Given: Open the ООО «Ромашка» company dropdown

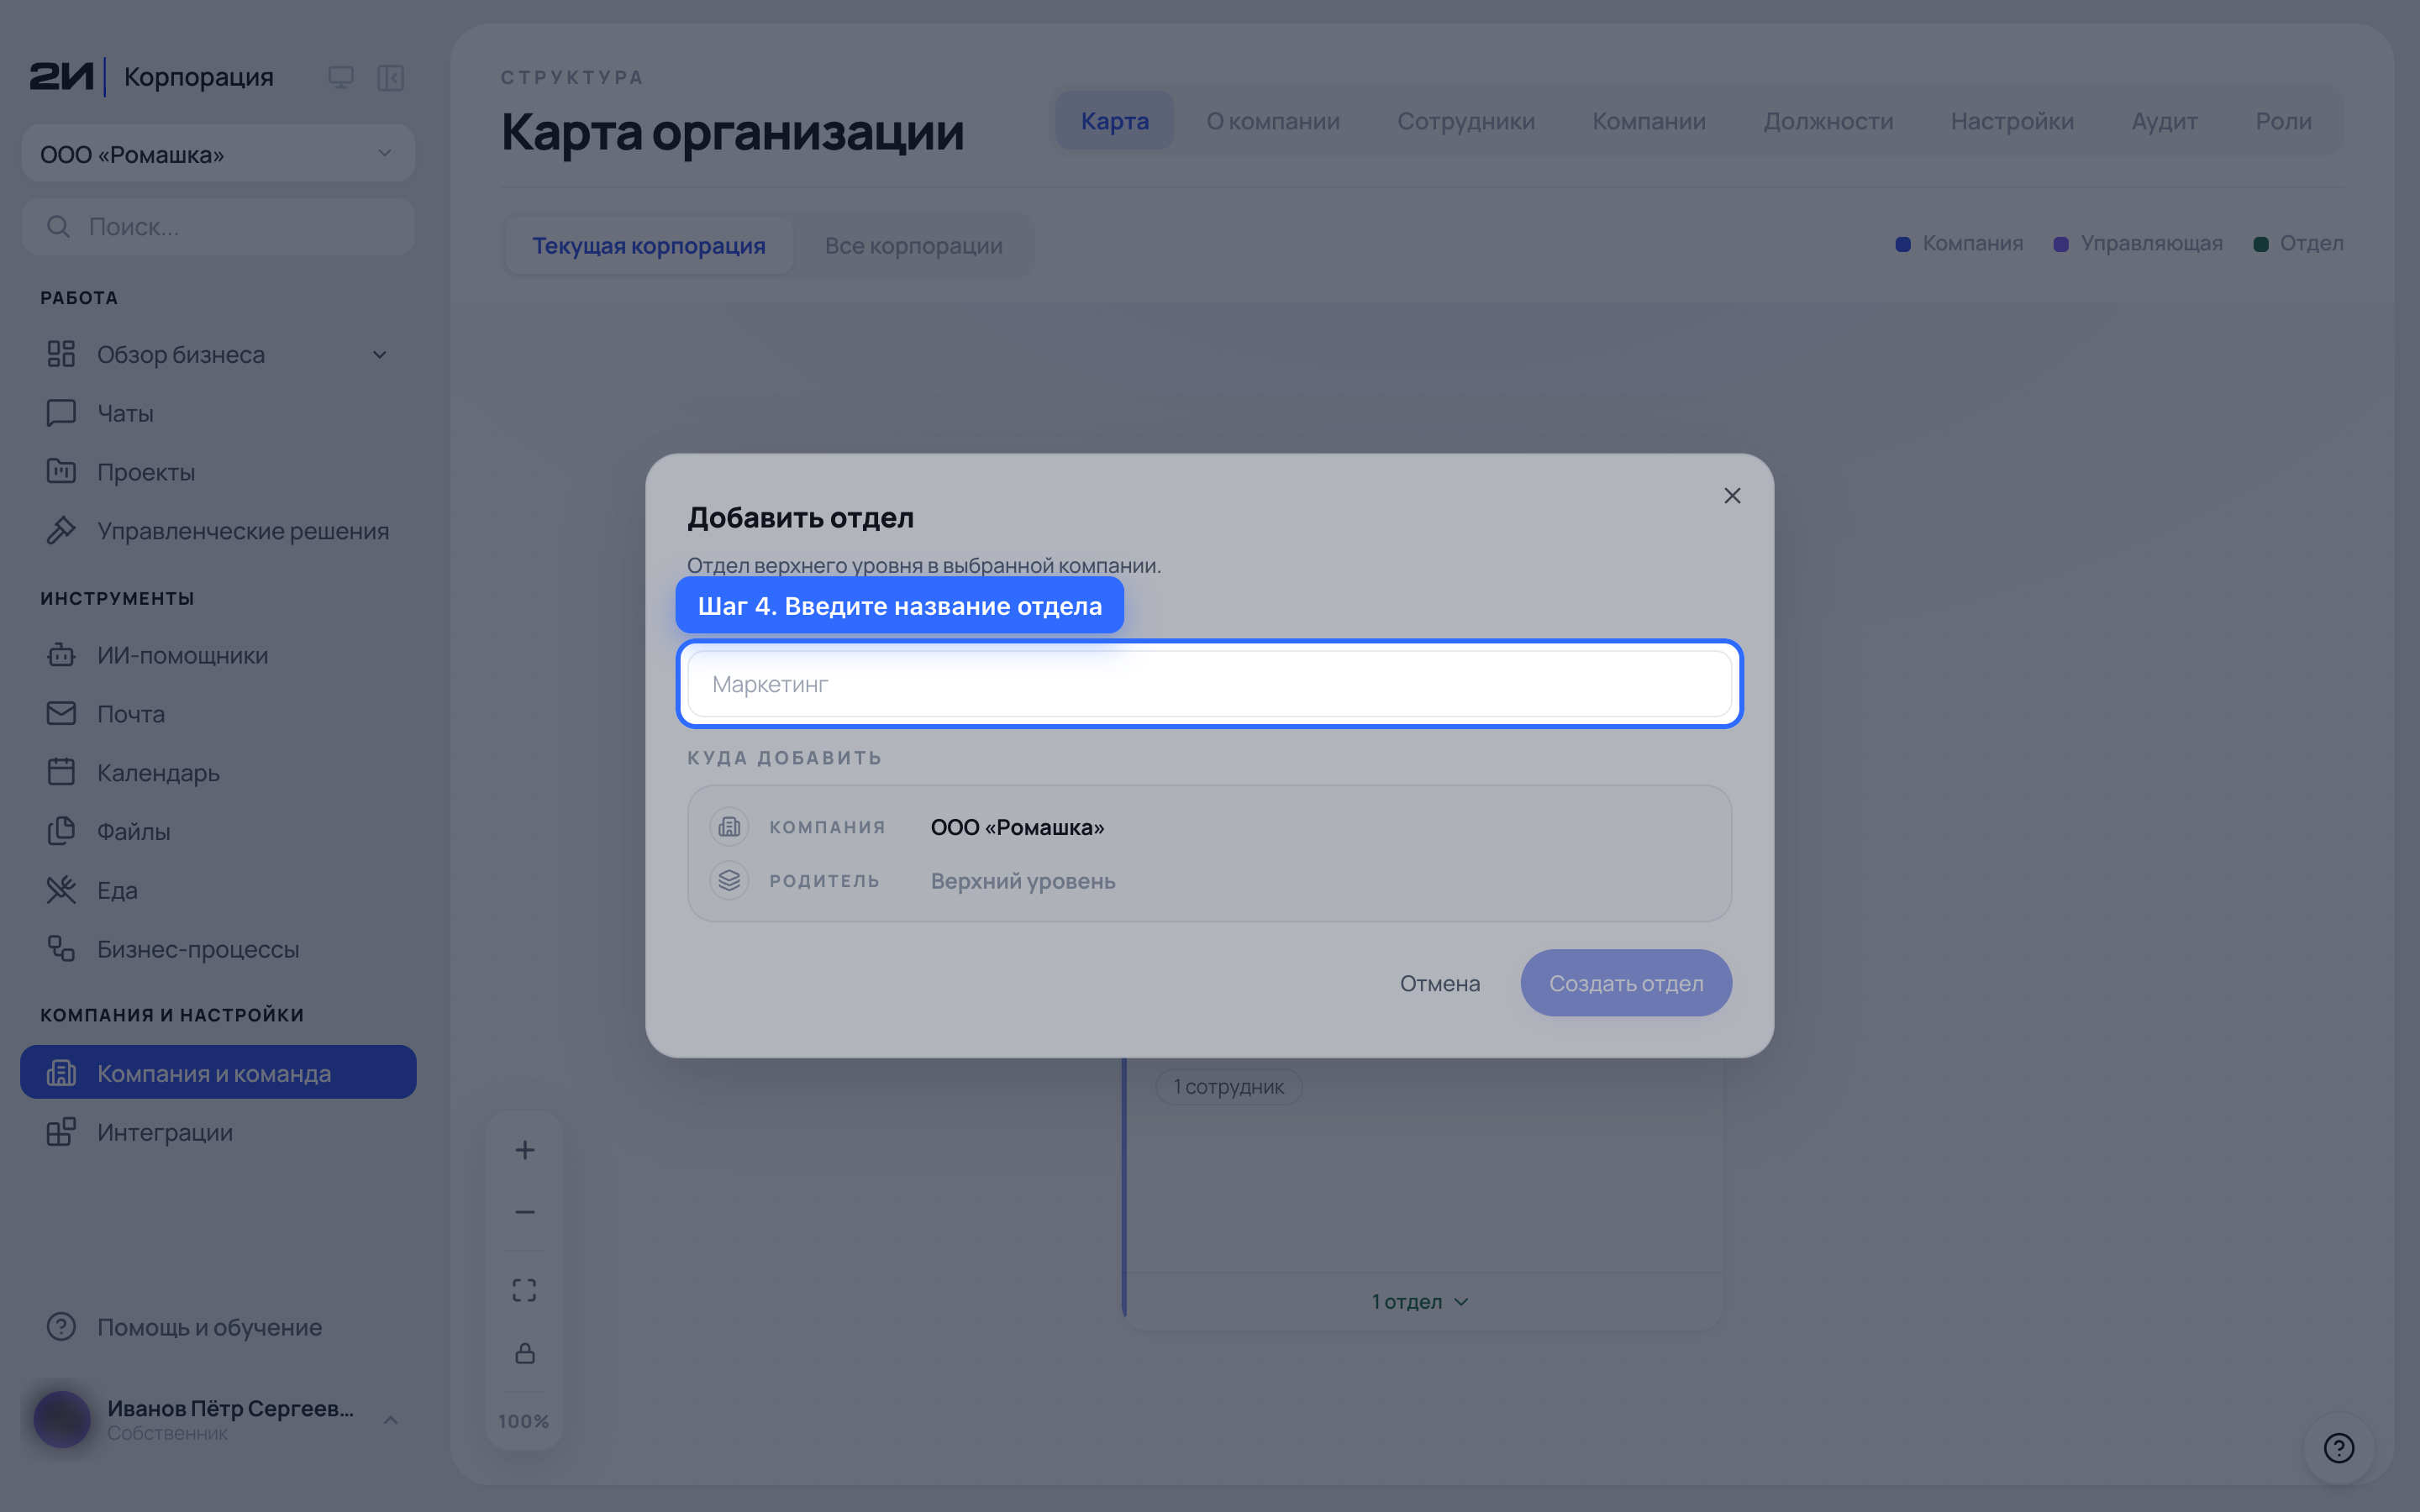Looking at the screenshot, I should coord(218,153).
